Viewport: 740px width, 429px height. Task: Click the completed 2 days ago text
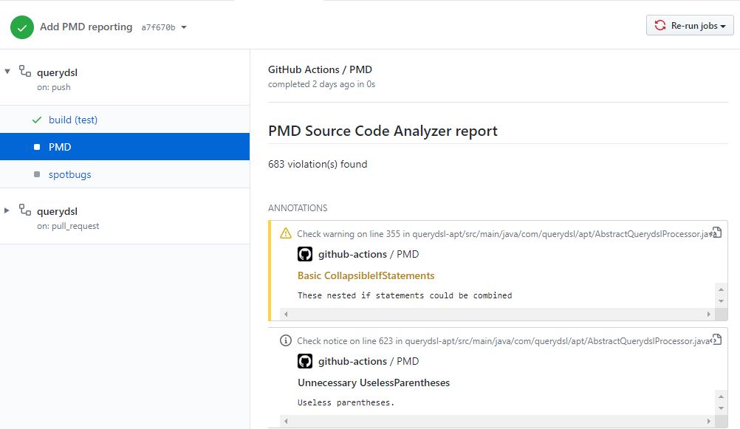coord(321,84)
